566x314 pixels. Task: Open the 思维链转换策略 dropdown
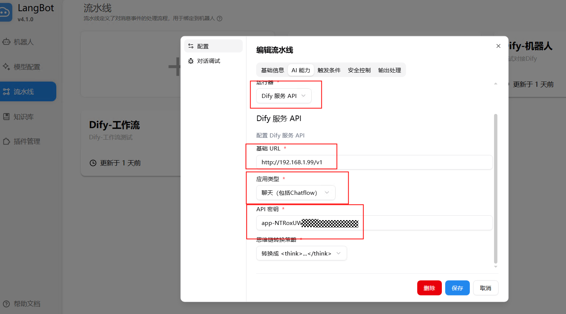tap(301, 253)
